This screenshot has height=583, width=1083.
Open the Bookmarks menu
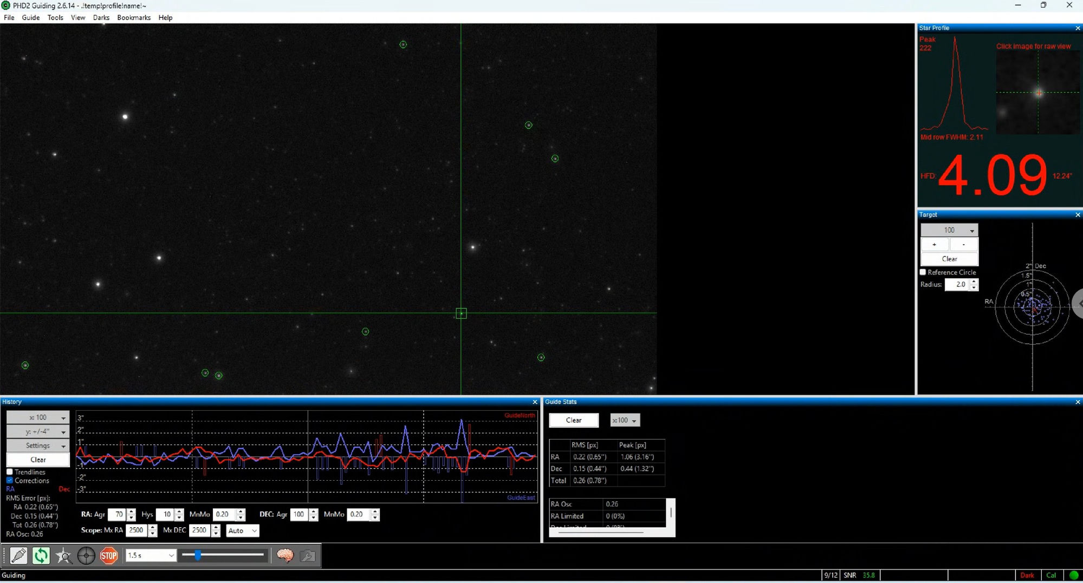tap(134, 17)
